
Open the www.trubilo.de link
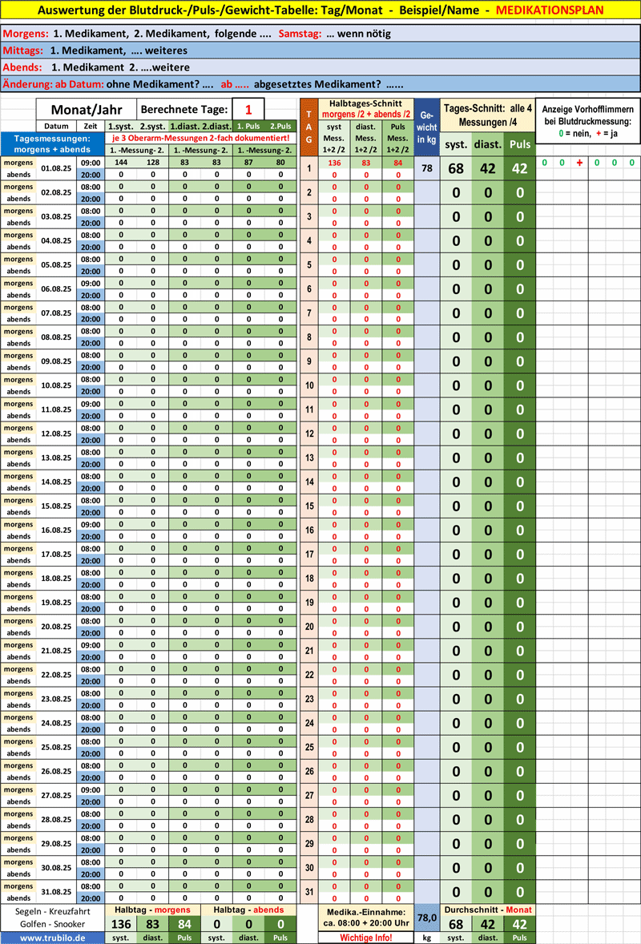52,938
